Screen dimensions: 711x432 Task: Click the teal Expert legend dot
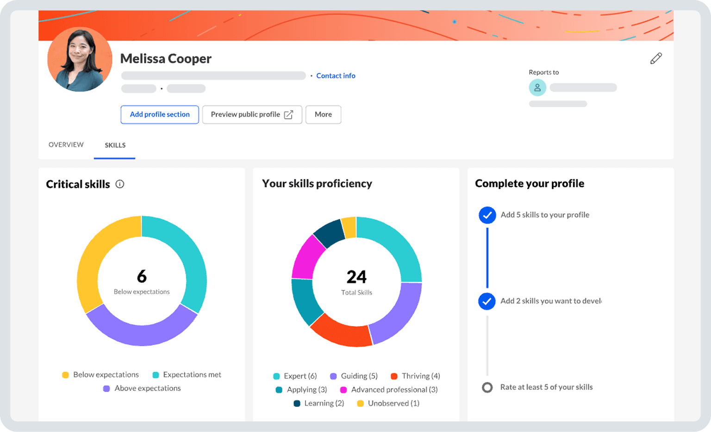[x=277, y=376]
